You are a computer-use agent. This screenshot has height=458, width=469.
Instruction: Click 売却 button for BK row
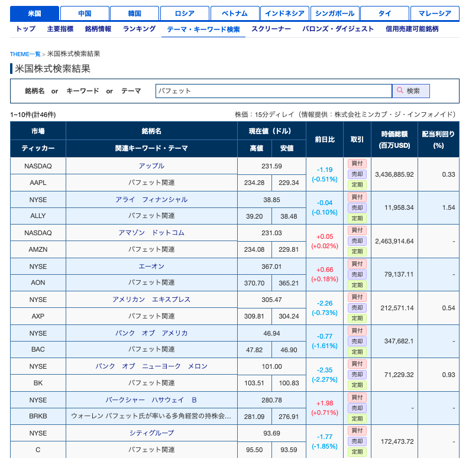pos(357,374)
